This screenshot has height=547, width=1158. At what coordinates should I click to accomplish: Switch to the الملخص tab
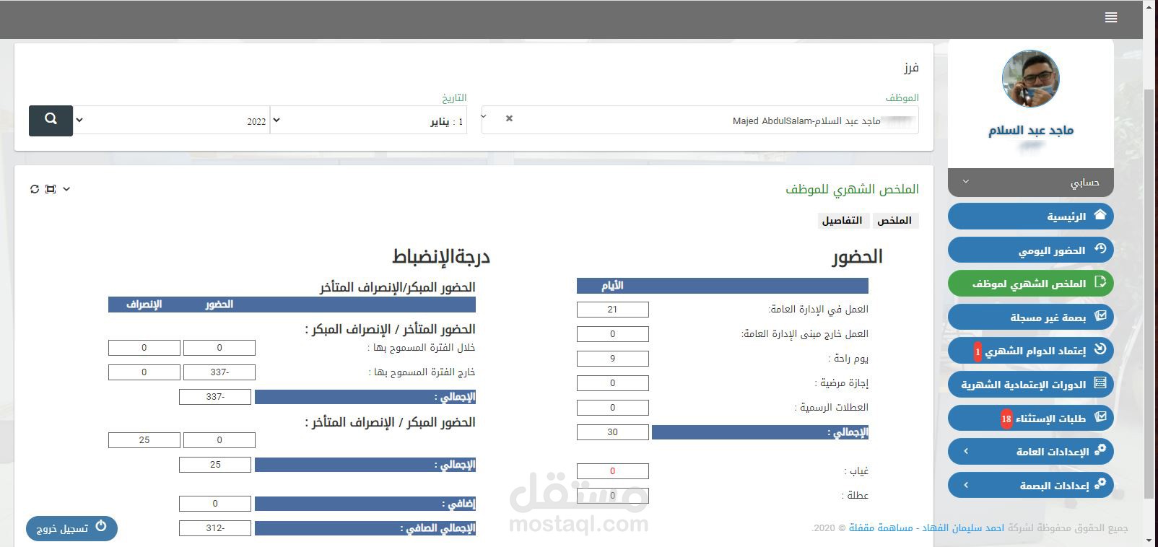(x=894, y=221)
